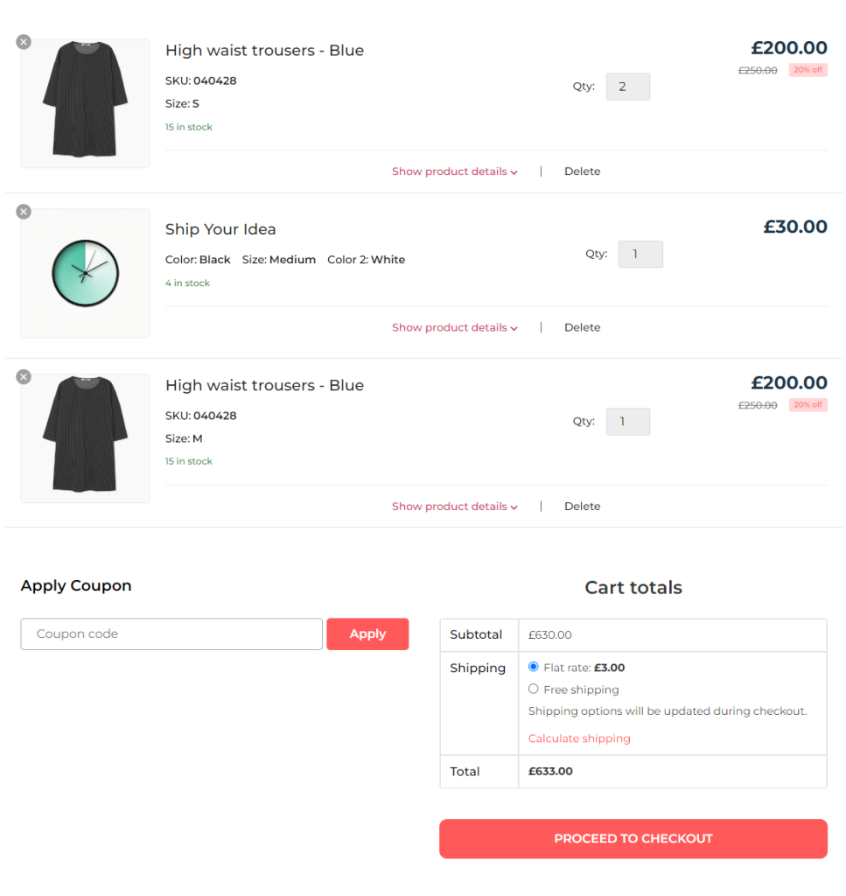
Task: Click the Cart totals heading
Action: tap(633, 587)
